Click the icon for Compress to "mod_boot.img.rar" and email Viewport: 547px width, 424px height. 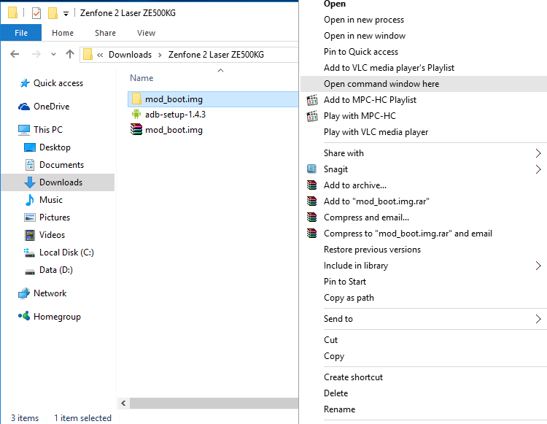coord(312,233)
